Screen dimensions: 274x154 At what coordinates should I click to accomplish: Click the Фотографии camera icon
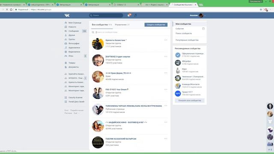coord(66,44)
